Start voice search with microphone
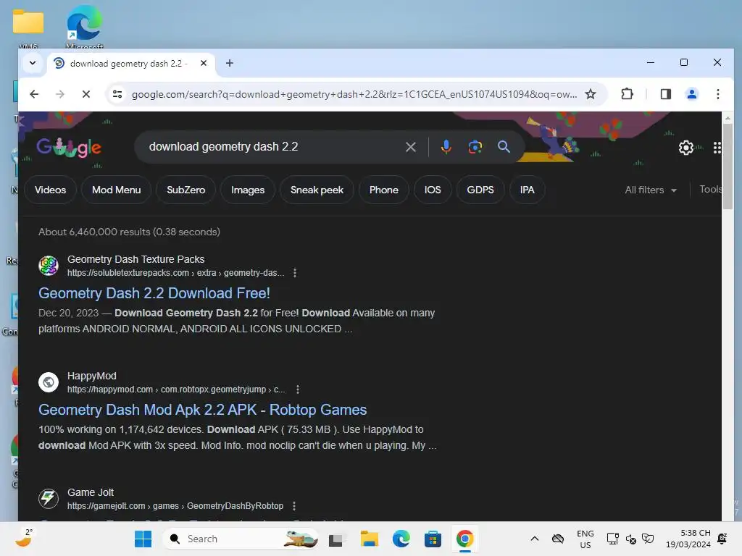The image size is (742, 556). [x=446, y=147]
